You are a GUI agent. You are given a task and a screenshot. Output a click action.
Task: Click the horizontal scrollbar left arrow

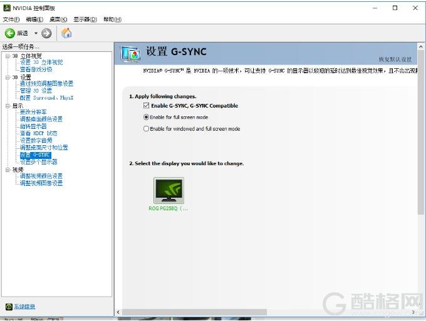118,312
